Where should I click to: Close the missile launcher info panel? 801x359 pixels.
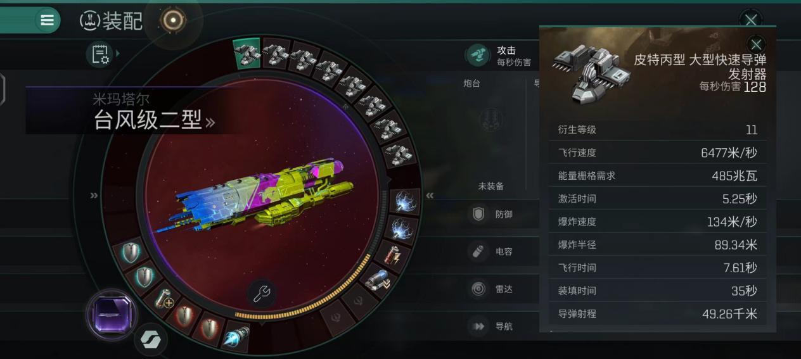tap(756, 44)
